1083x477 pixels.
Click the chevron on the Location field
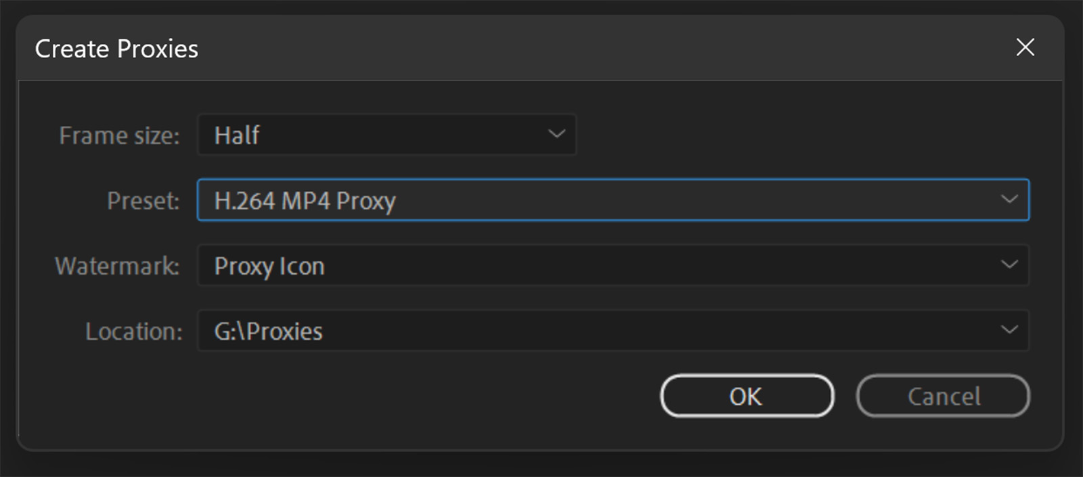click(1009, 330)
